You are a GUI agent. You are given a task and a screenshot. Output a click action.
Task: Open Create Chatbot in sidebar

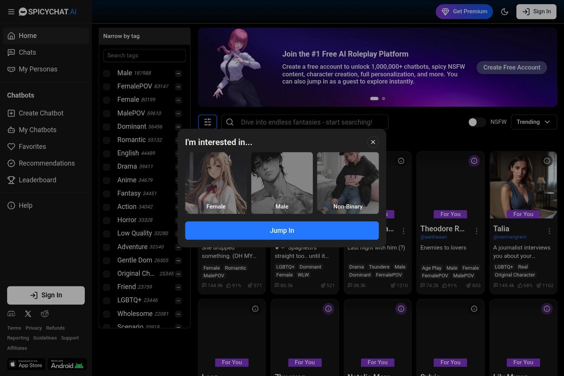click(x=46, y=113)
